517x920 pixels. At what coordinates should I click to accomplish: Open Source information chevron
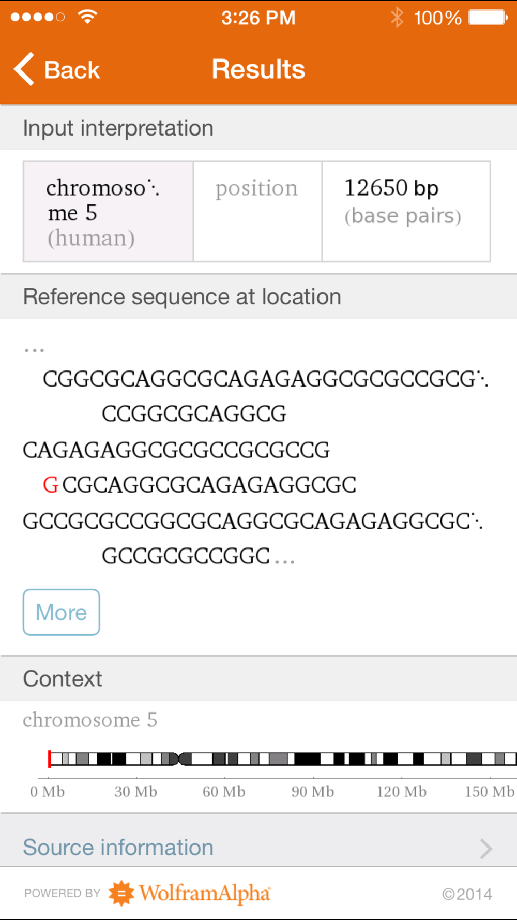tap(485, 849)
